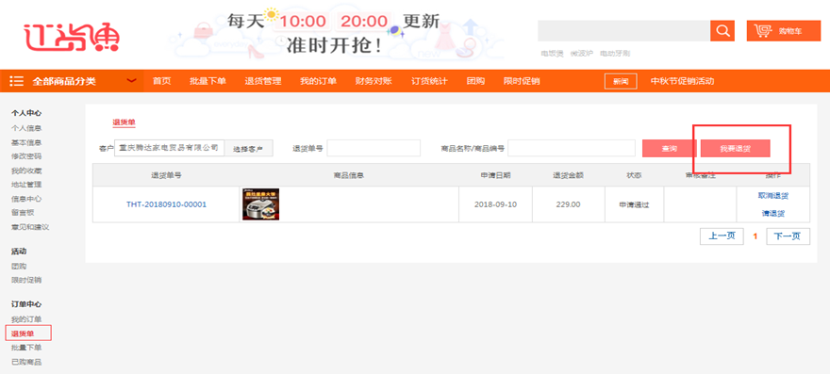Open 批量下单 in sidebar 订单中心

click(x=26, y=348)
